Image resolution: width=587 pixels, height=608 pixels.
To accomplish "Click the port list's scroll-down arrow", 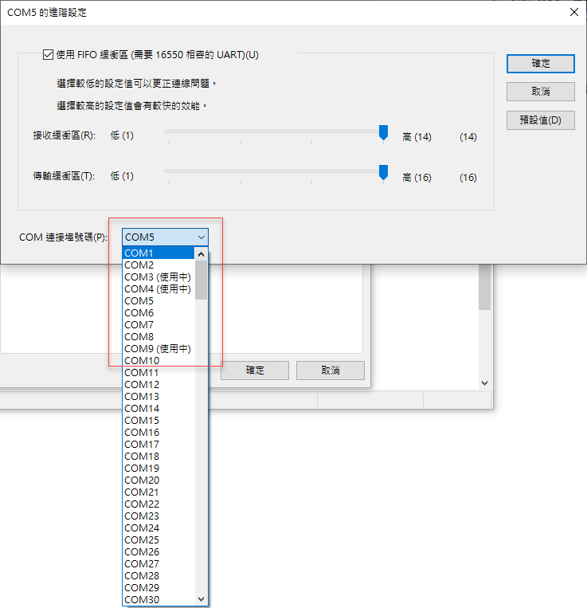I will (x=201, y=598).
